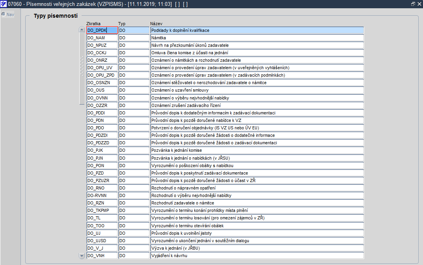The image size is (423, 265).
Task: Select the DO_ONRZ Zkratka field
Action: (x=102, y=60)
